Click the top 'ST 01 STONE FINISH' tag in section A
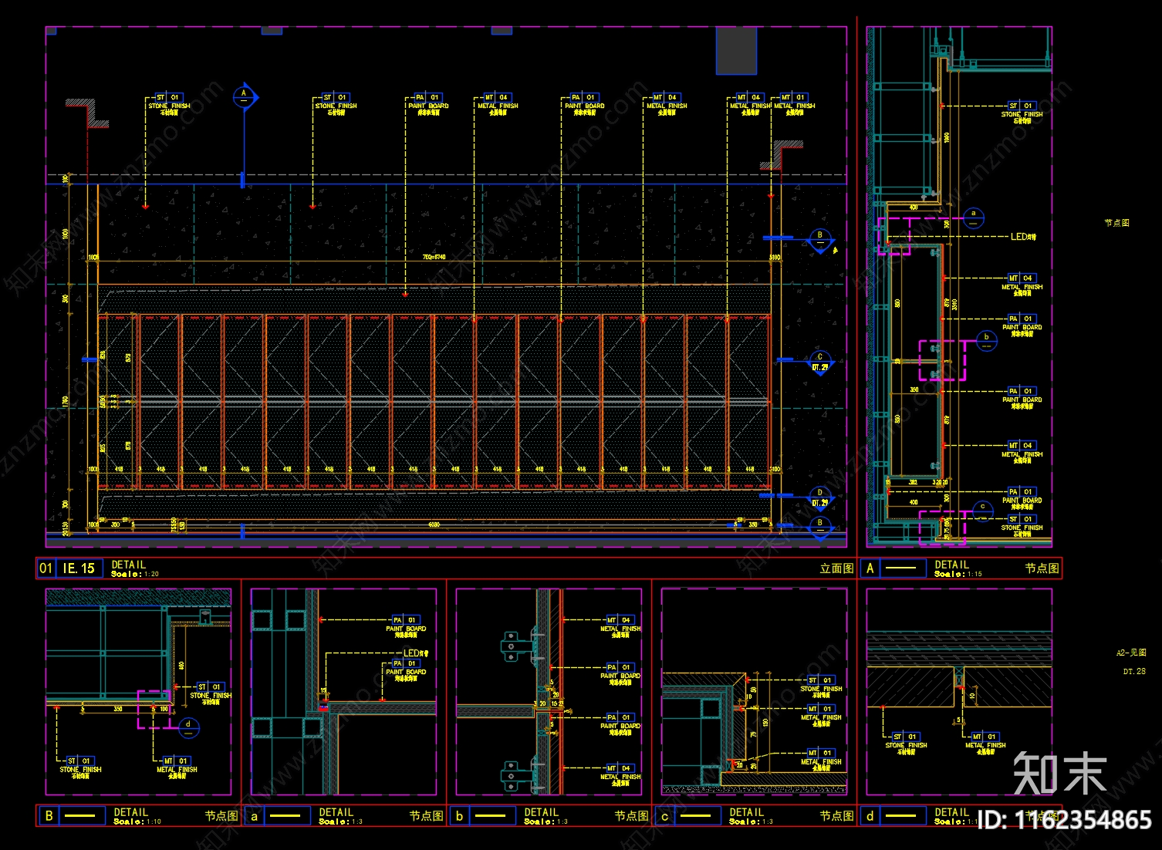The width and height of the screenshot is (1162, 850). point(1022,113)
